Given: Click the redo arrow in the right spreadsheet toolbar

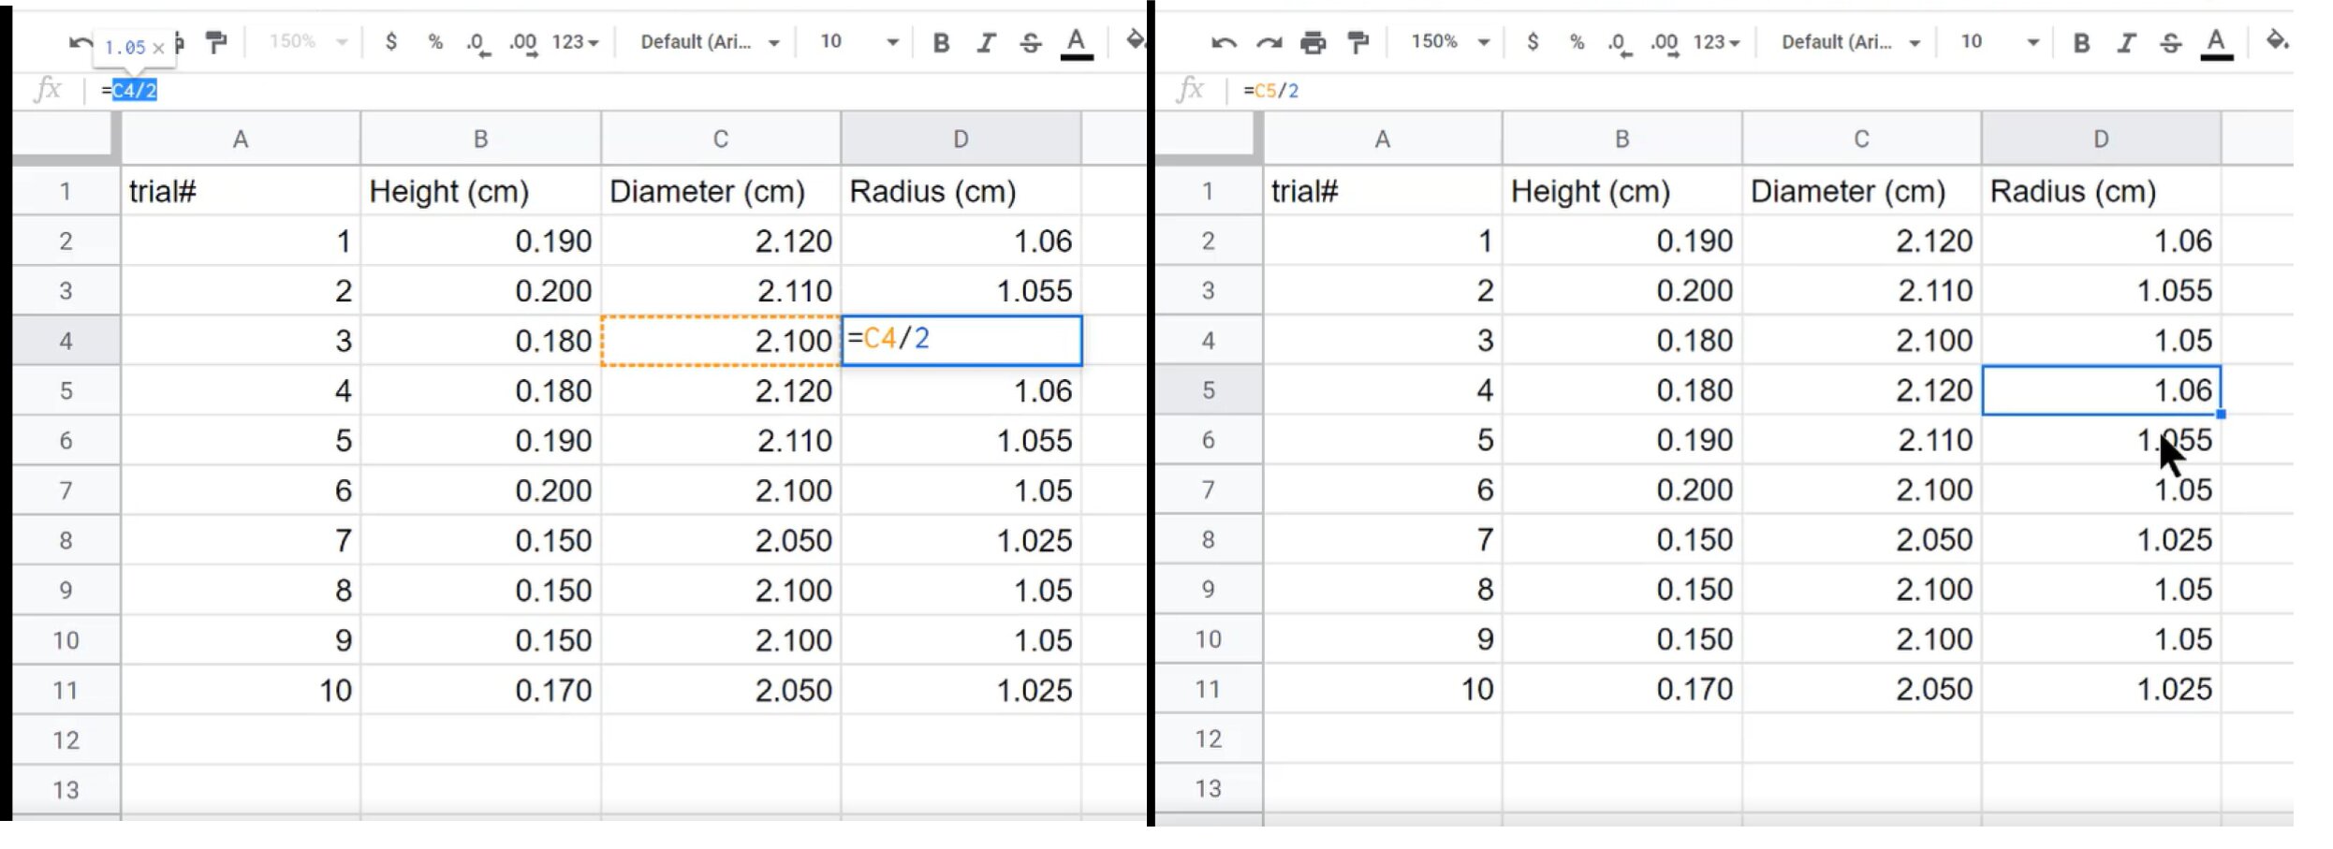Looking at the screenshot, I should pyautogui.click(x=1269, y=42).
